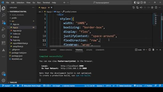Open the new terminal profile dropdown arrow
The height and width of the screenshot is (92, 163).
[146, 50]
